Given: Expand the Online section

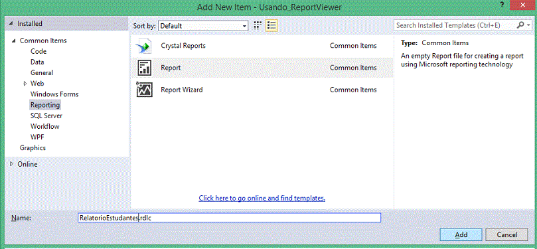Looking at the screenshot, I should coord(12,164).
